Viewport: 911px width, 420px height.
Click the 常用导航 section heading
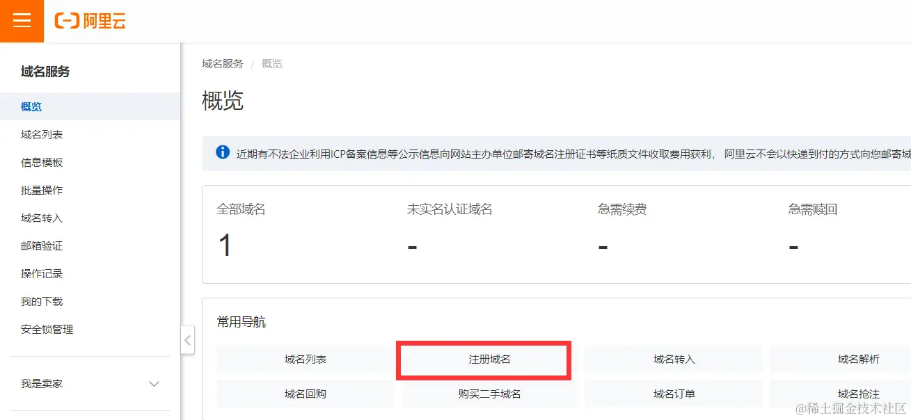click(x=241, y=322)
